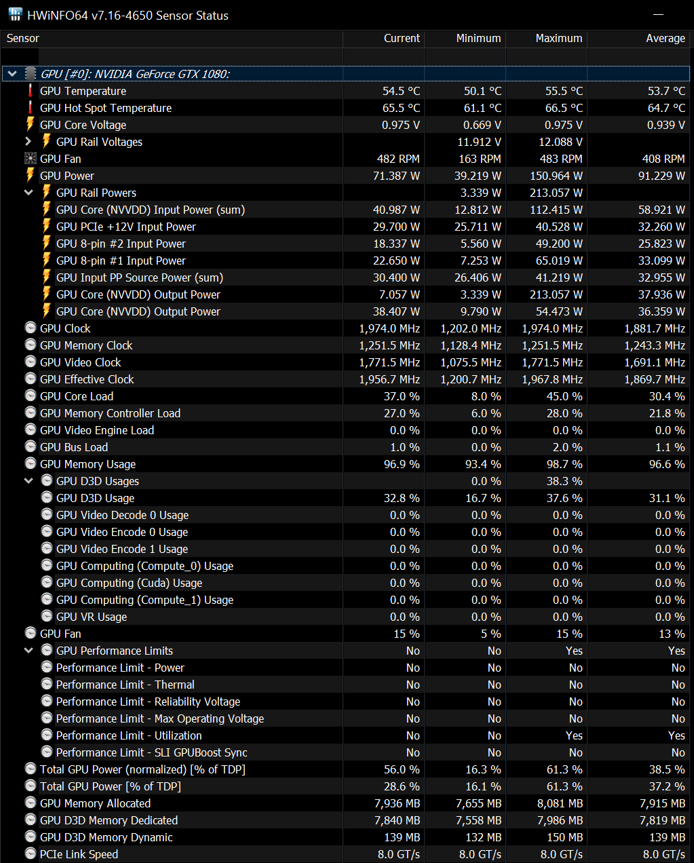Click the clock icon for GPU Video Clock
Screen dimensions: 694x863
(x=31, y=362)
